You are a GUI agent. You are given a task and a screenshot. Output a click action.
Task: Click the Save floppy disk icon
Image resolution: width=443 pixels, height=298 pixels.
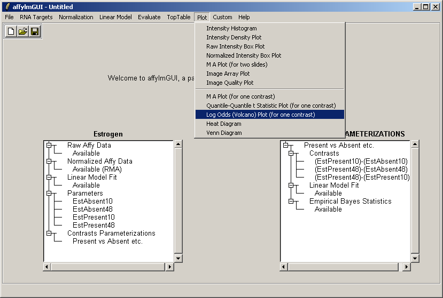coord(35,32)
